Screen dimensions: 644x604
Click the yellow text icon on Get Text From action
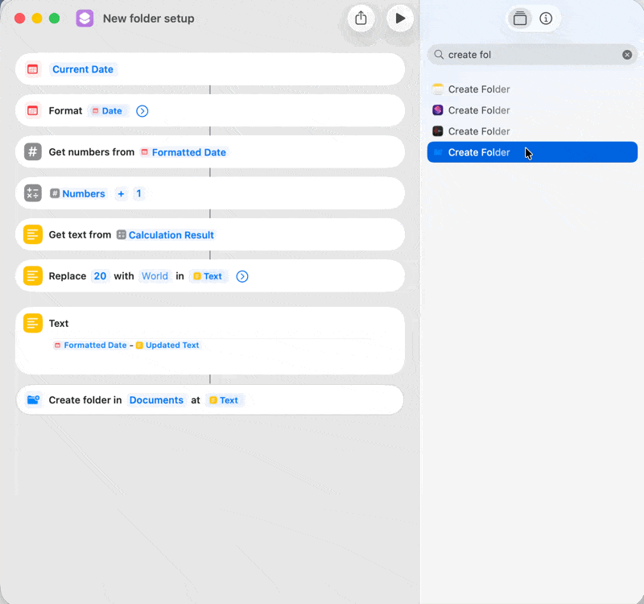[31, 234]
